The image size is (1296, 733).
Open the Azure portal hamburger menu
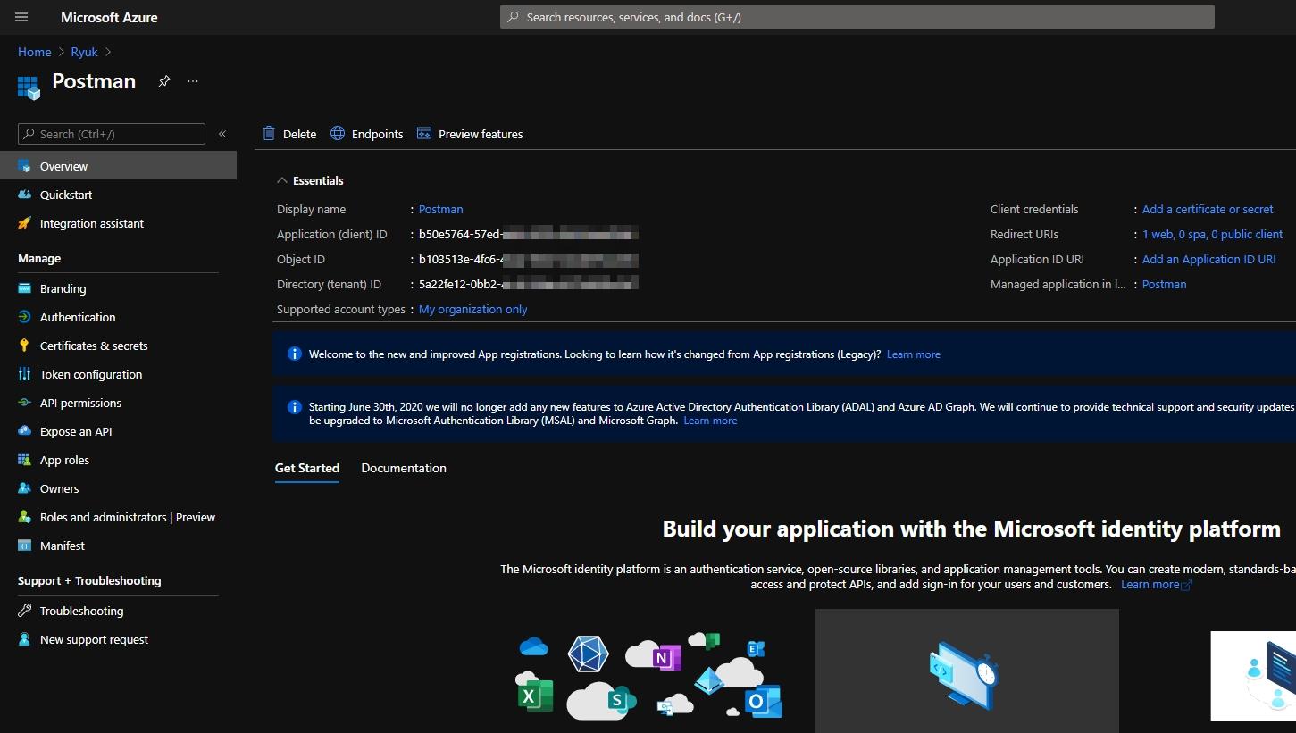(22, 17)
